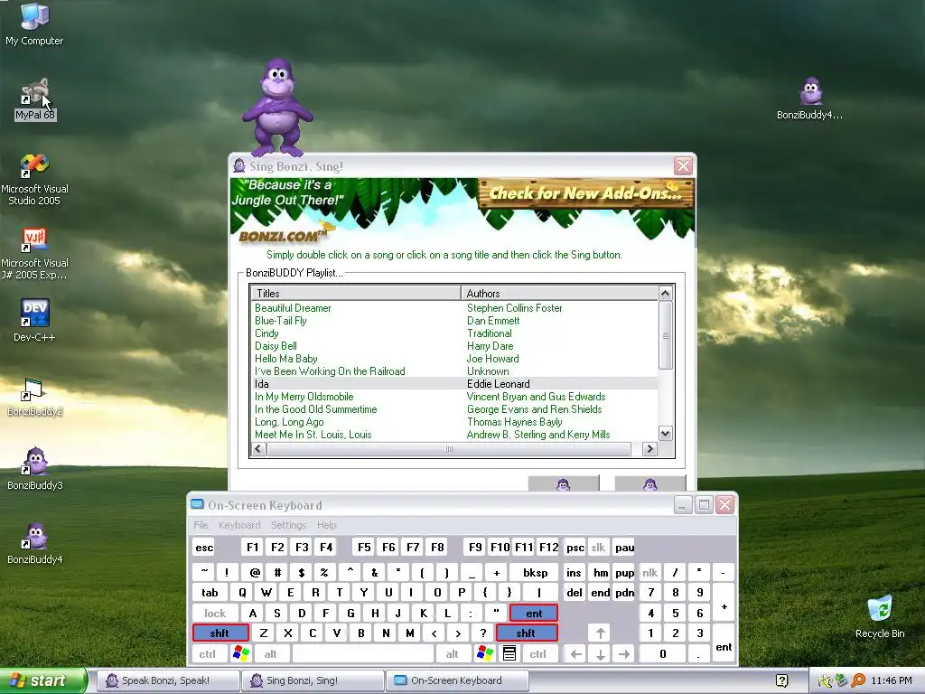This screenshot has width=925, height=694.
Task: Click the bksp key on On-Screen Keyboard
Action: pyautogui.click(x=535, y=572)
